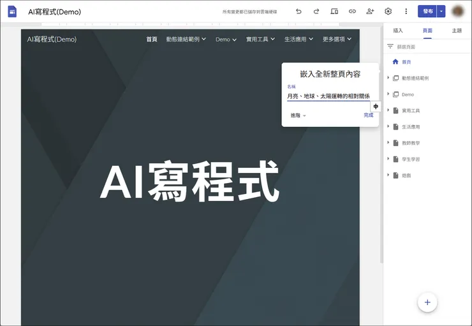Viewport: 472px width, 326px height.
Task: Select the Demo page label in the sidebar
Action: pos(408,94)
